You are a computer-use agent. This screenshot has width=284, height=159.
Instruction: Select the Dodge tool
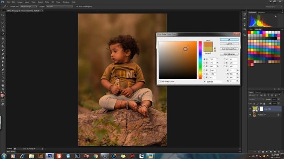[x=3, y=65]
